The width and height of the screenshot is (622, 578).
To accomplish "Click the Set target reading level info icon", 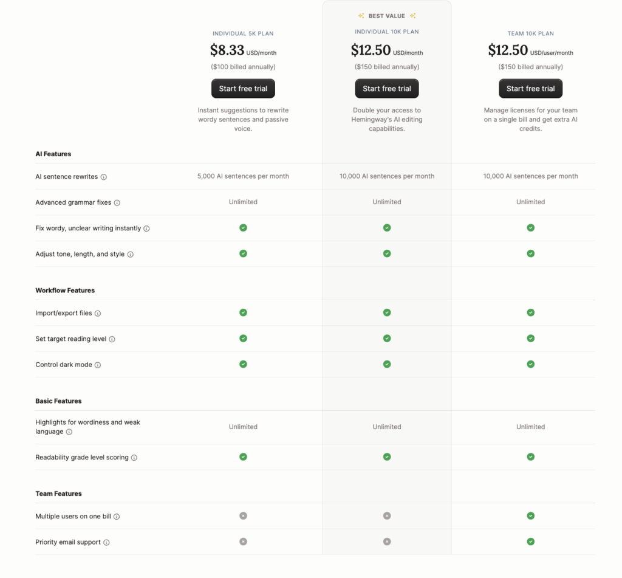I will 111,339.
